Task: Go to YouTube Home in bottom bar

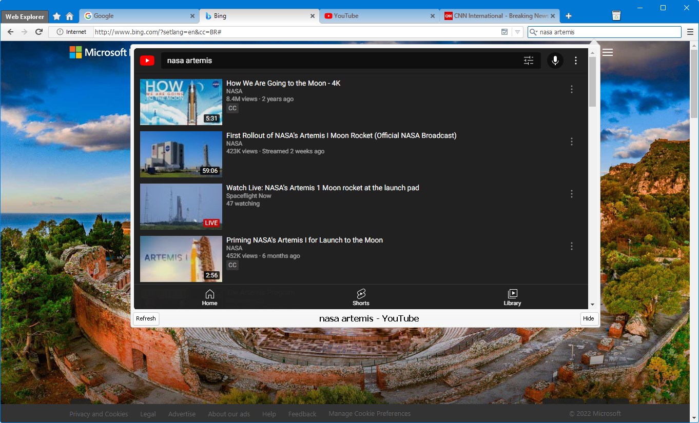Action: [209, 297]
